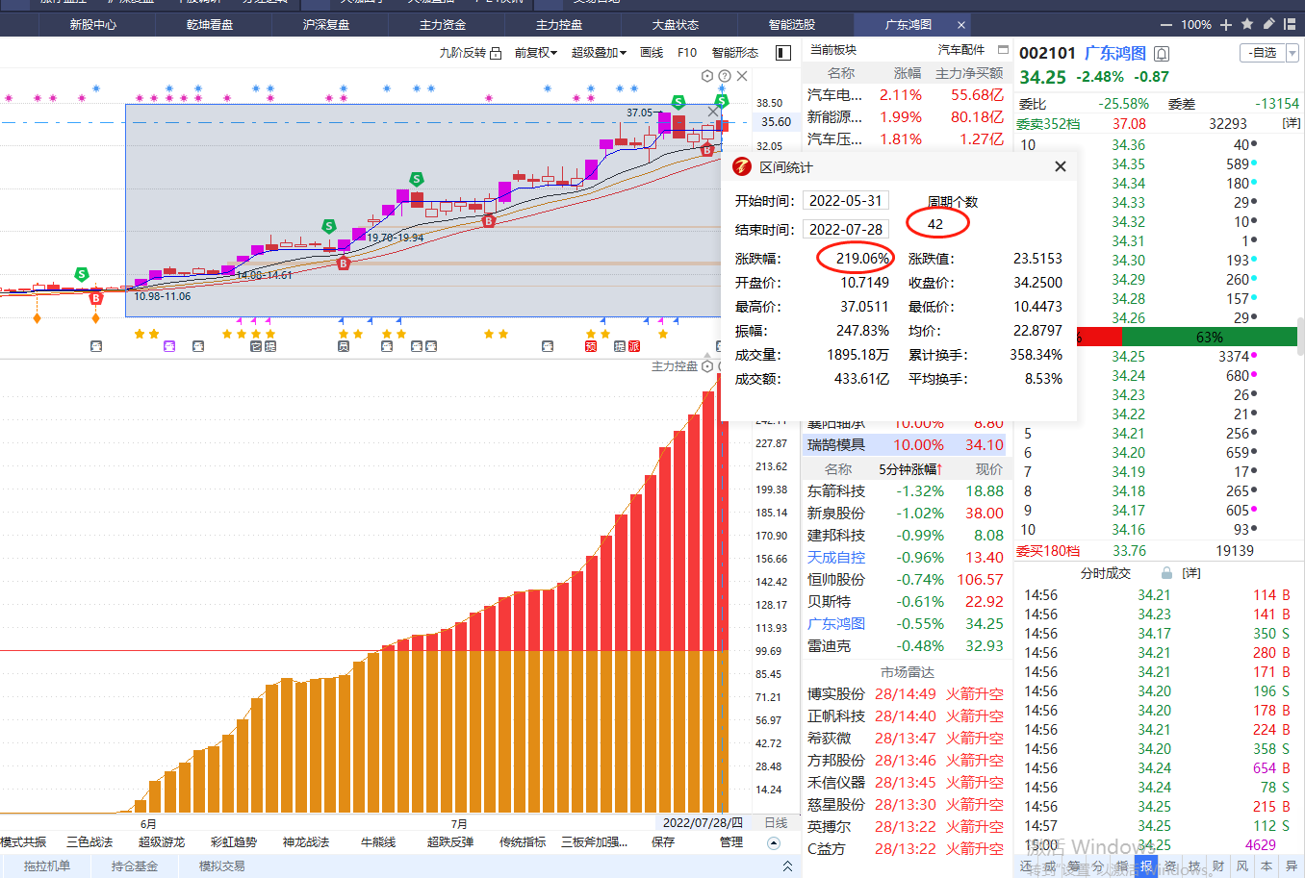Expand the indicator list circular arrow
This screenshot has width=1305, height=878.
click(774, 842)
